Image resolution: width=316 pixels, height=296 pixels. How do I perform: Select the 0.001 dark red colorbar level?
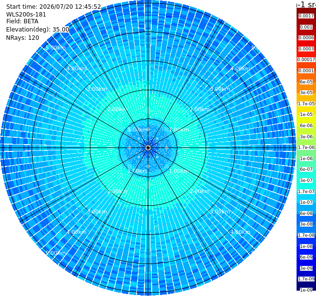(306, 27)
